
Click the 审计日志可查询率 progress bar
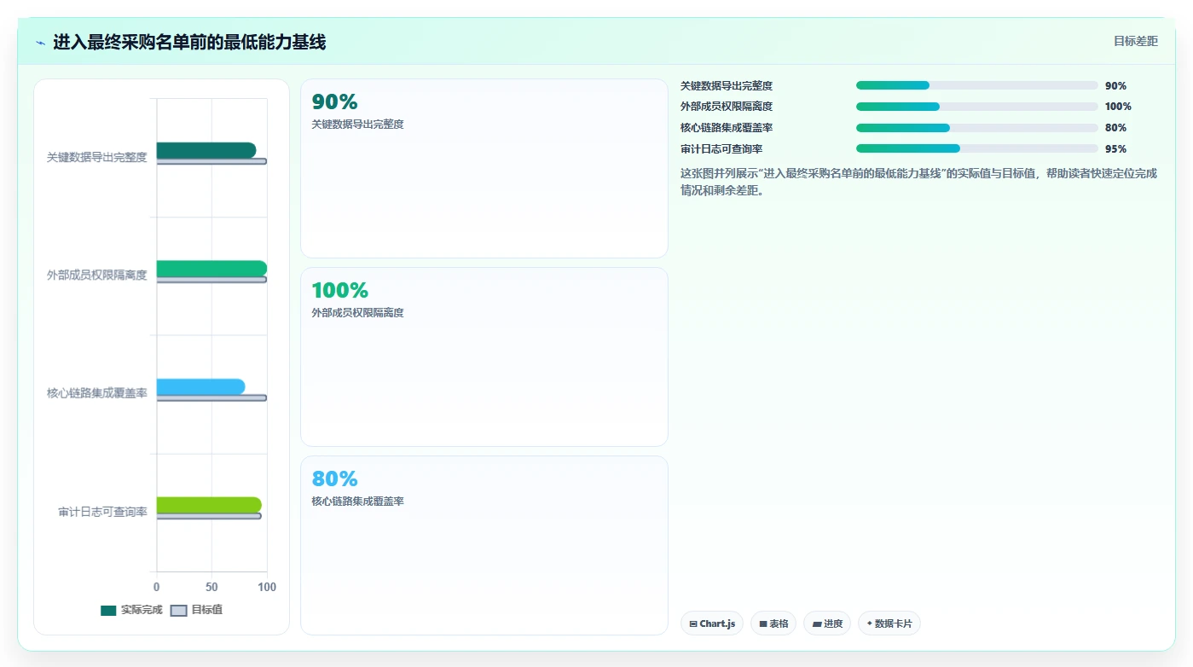[977, 148]
